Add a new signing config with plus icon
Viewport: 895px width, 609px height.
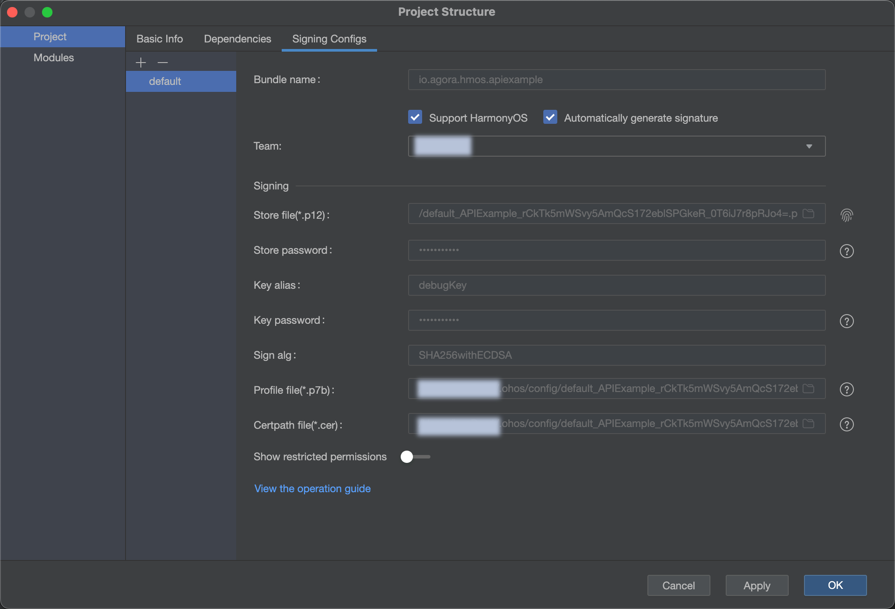[141, 63]
